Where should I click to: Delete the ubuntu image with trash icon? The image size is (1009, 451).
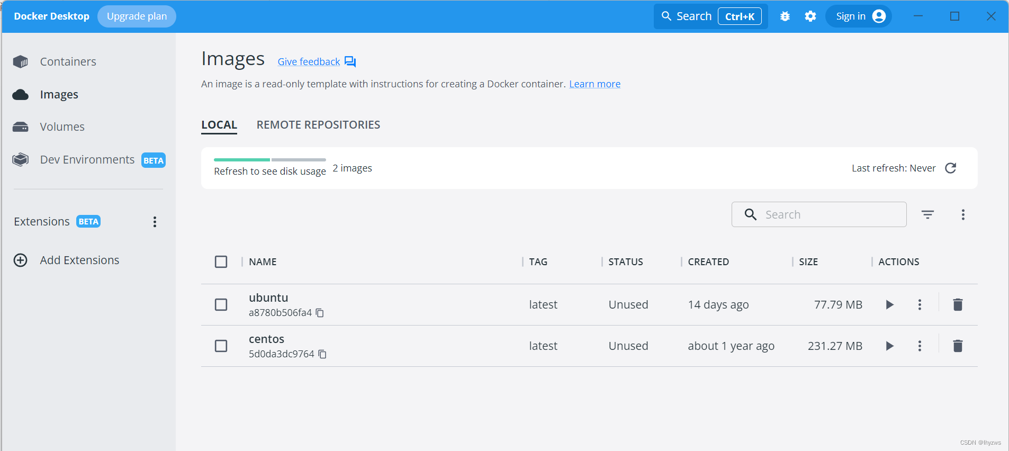(958, 305)
